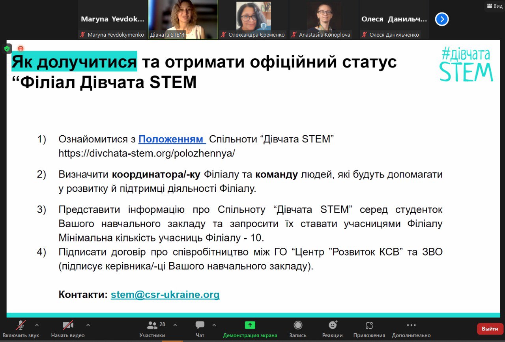Click Контакти: label in slide
The height and width of the screenshot is (342, 505).
tap(83, 295)
